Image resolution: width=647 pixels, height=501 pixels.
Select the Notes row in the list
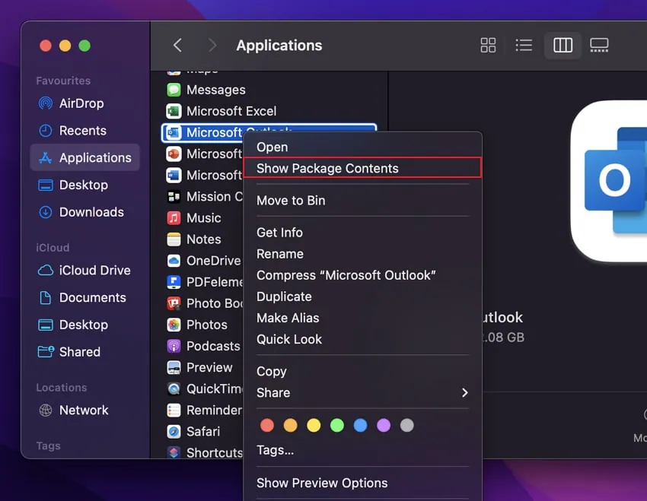pyautogui.click(x=202, y=239)
